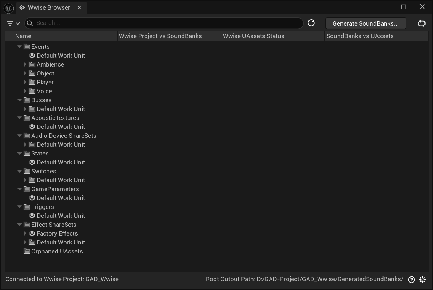
Task: Click the Audio Device ShareSets folder icon
Action: [x=27, y=136]
